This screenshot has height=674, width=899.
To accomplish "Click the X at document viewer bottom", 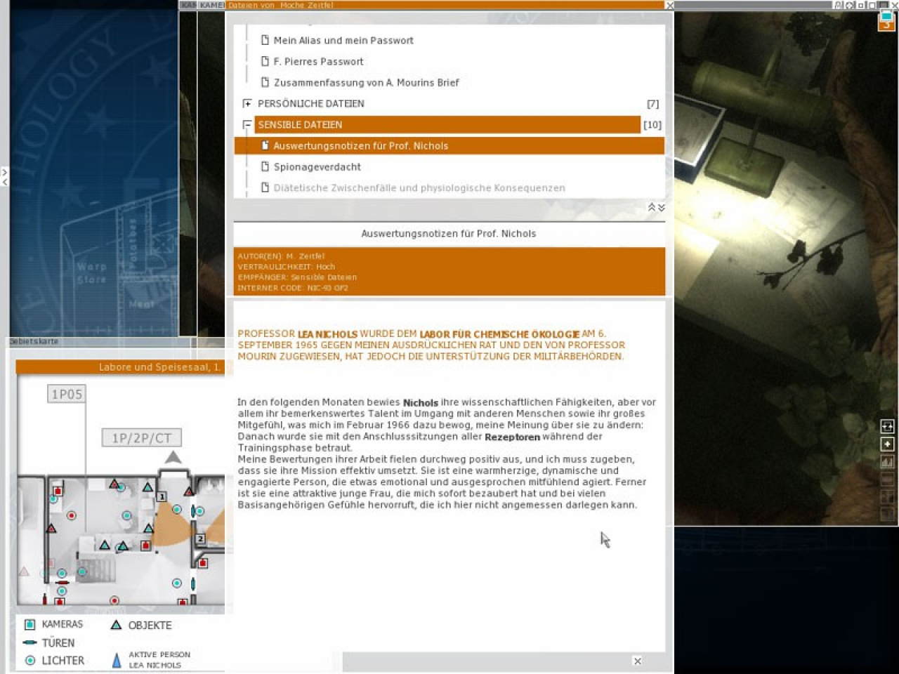I will tap(637, 661).
